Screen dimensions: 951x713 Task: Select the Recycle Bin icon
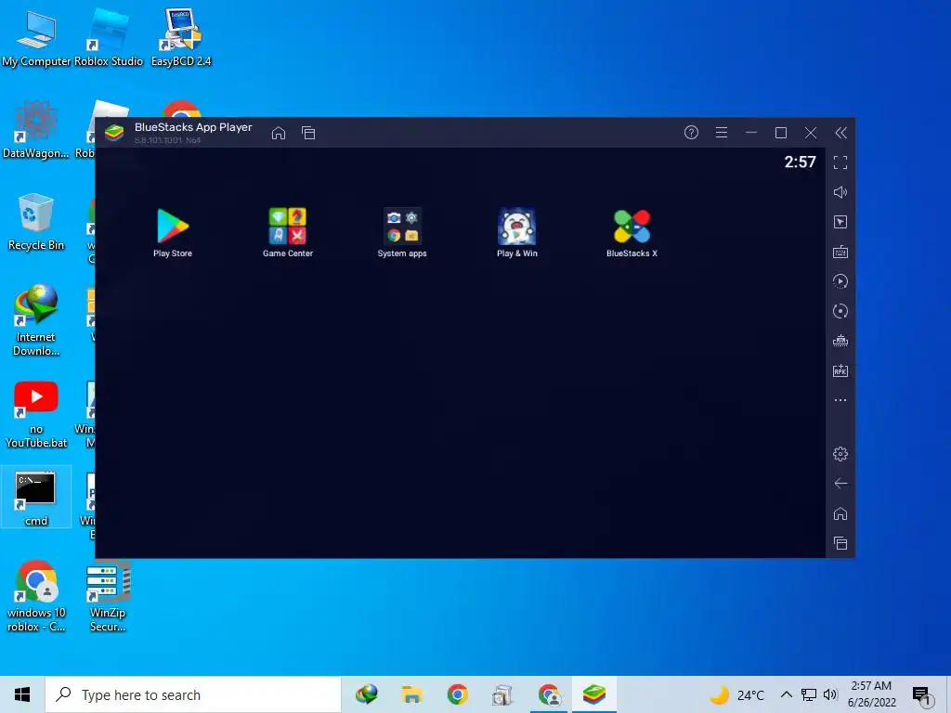pos(36,222)
